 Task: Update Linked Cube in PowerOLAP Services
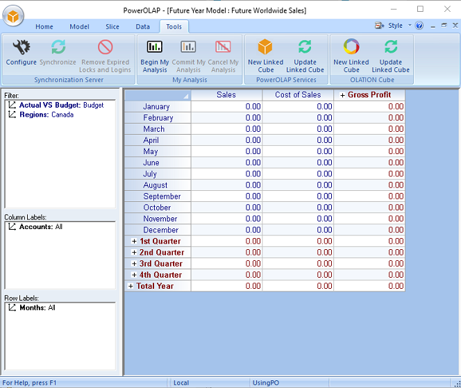(x=305, y=56)
